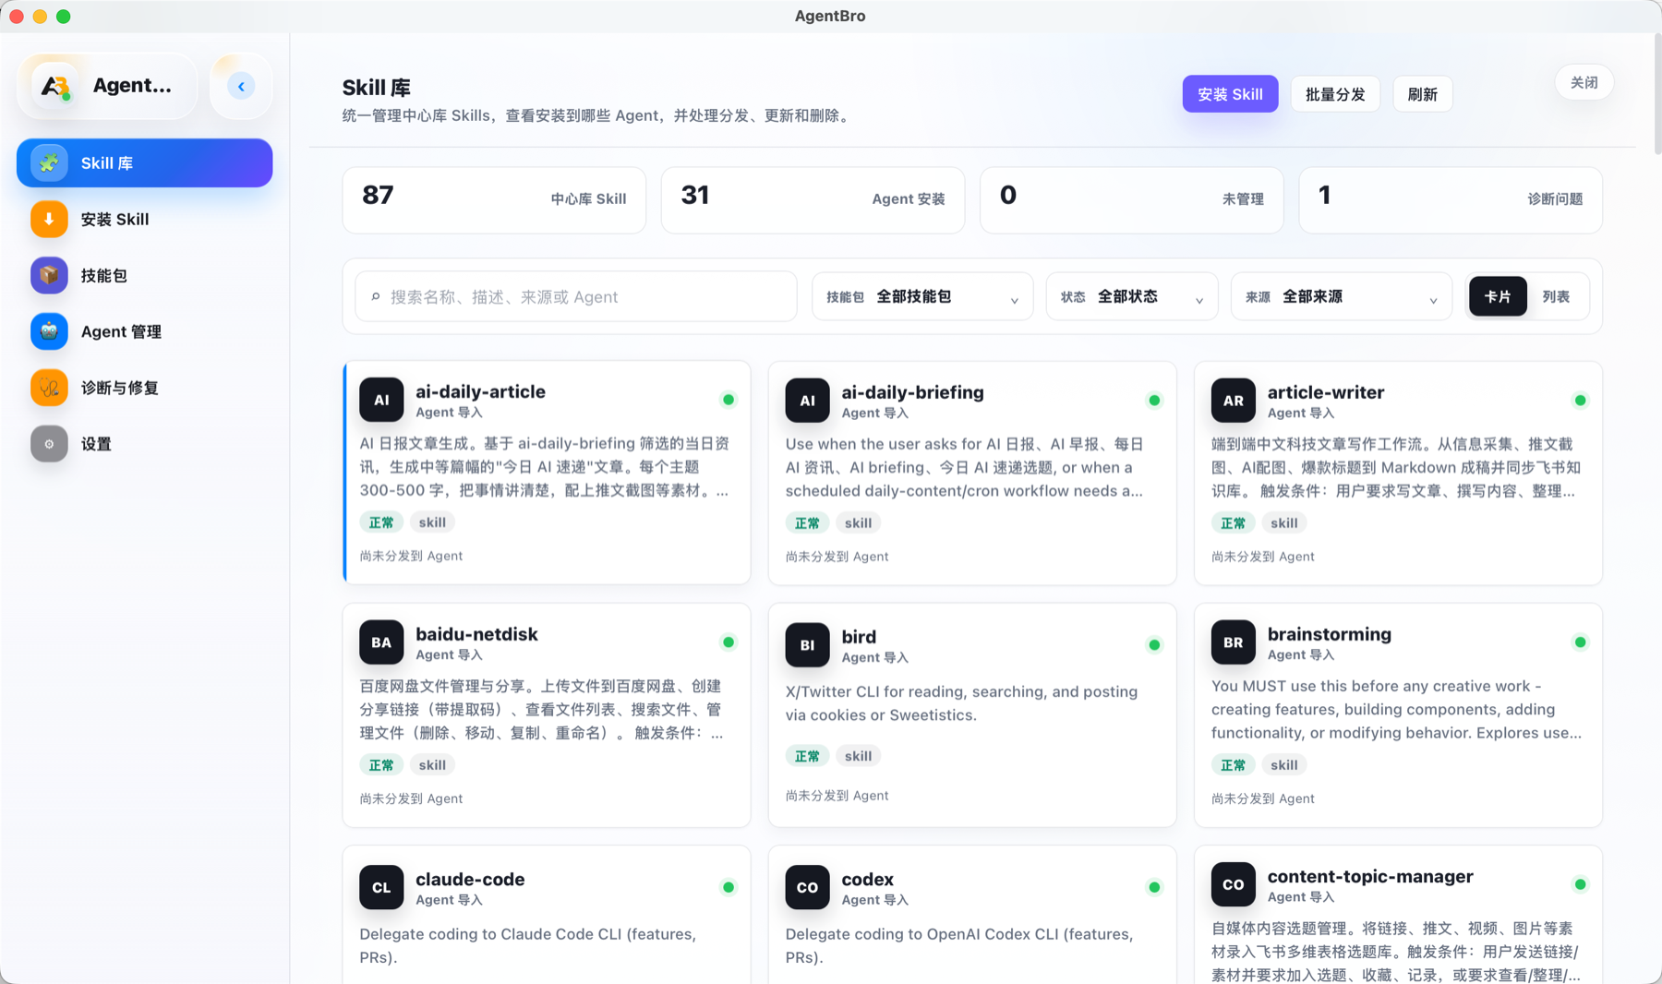
Task: Click the 正常 tag on brainstorming card
Action: (1233, 765)
